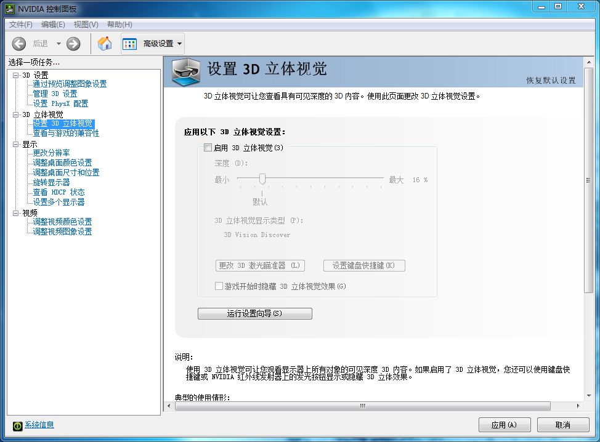This screenshot has height=442, width=600.
Task: Click the blue grid view icon on toolbar
Action: (x=129, y=43)
